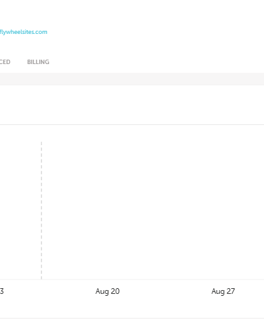Click the top end of the dashed marker line

coord(41,143)
